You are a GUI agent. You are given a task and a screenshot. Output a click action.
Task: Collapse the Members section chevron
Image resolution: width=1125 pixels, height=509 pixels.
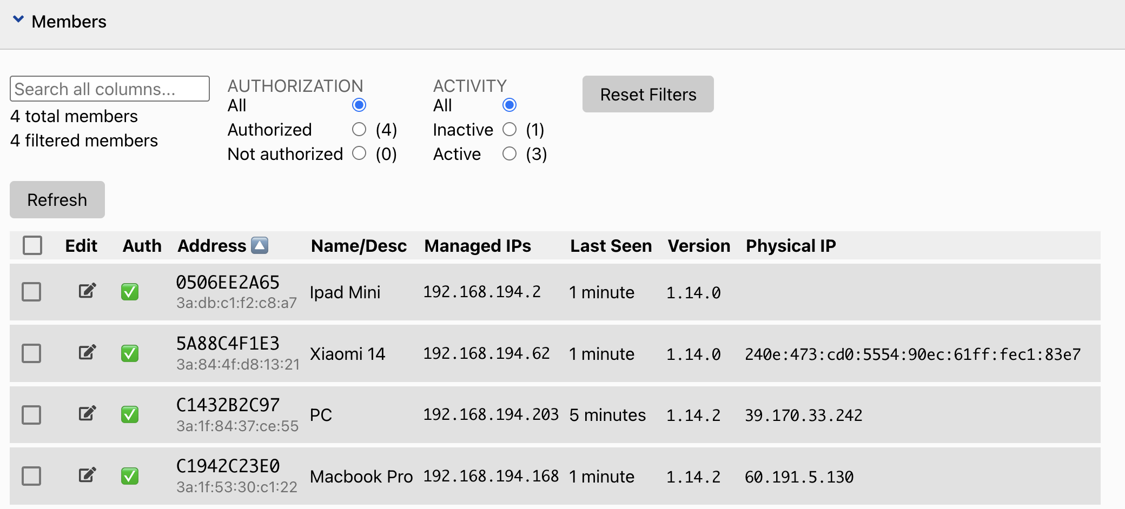(18, 20)
